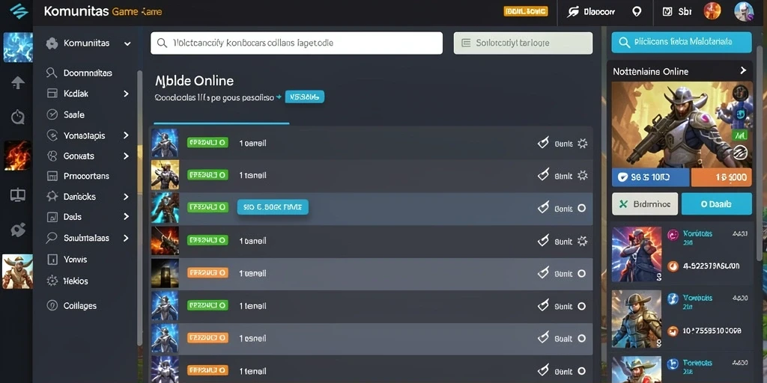
Task: Toggle green status badge in golden warrior row
Action: click(208, 174)
